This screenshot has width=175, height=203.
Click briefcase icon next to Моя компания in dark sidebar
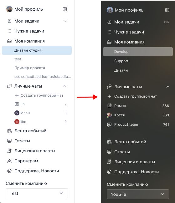coord(109,42)
